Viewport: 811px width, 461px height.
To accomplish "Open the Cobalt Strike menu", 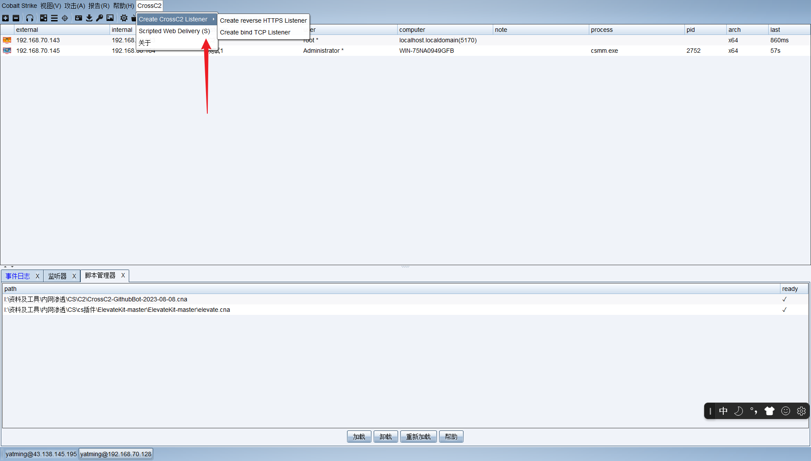I will pos(19,6).
